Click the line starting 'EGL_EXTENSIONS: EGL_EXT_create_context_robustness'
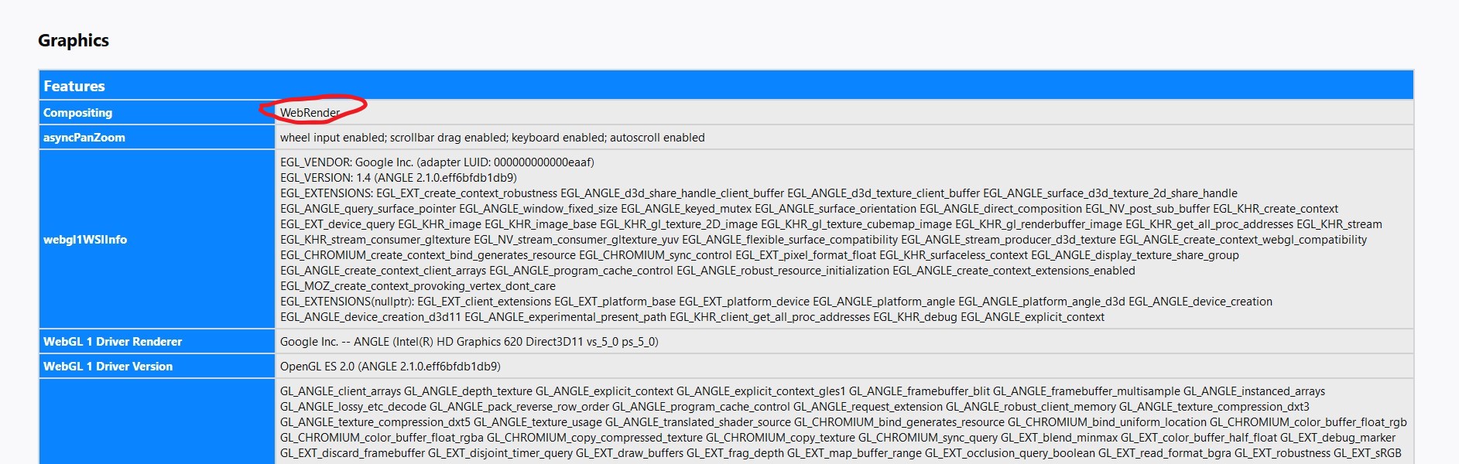 pyautogui.click(x=759, y=193)
